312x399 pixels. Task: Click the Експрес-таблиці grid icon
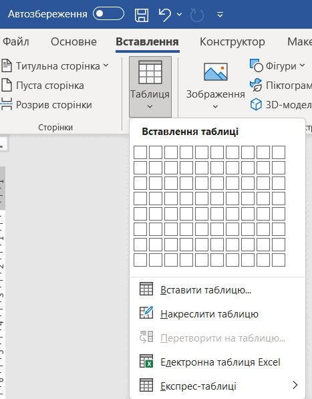146,385
